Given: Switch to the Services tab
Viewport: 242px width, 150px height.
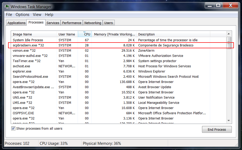Looking at the screenshot, I should click(x=53, y=23).
